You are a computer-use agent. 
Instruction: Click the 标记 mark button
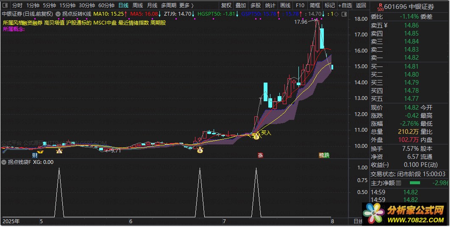[330, 6]
